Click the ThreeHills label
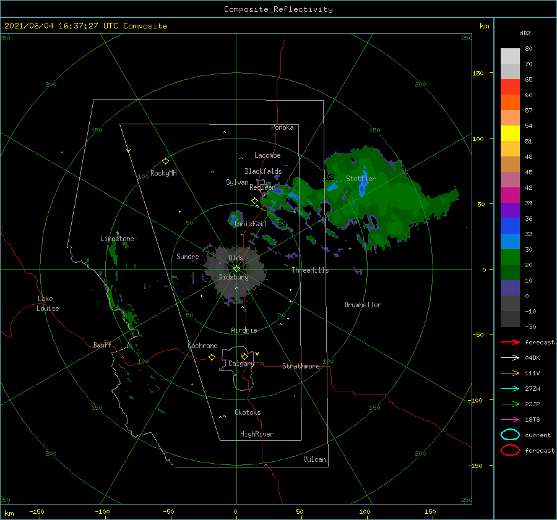 point(310,270)
